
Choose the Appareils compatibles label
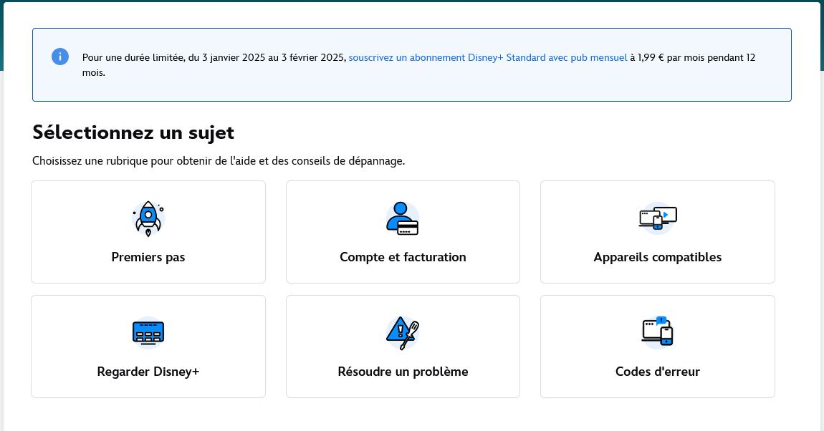point(657,257)
